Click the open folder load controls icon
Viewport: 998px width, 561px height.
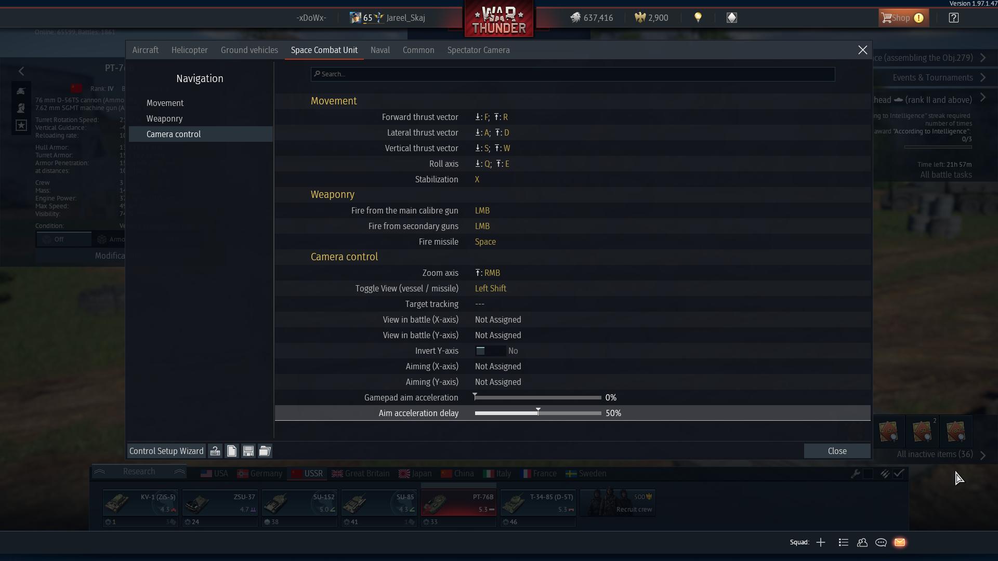265,451
